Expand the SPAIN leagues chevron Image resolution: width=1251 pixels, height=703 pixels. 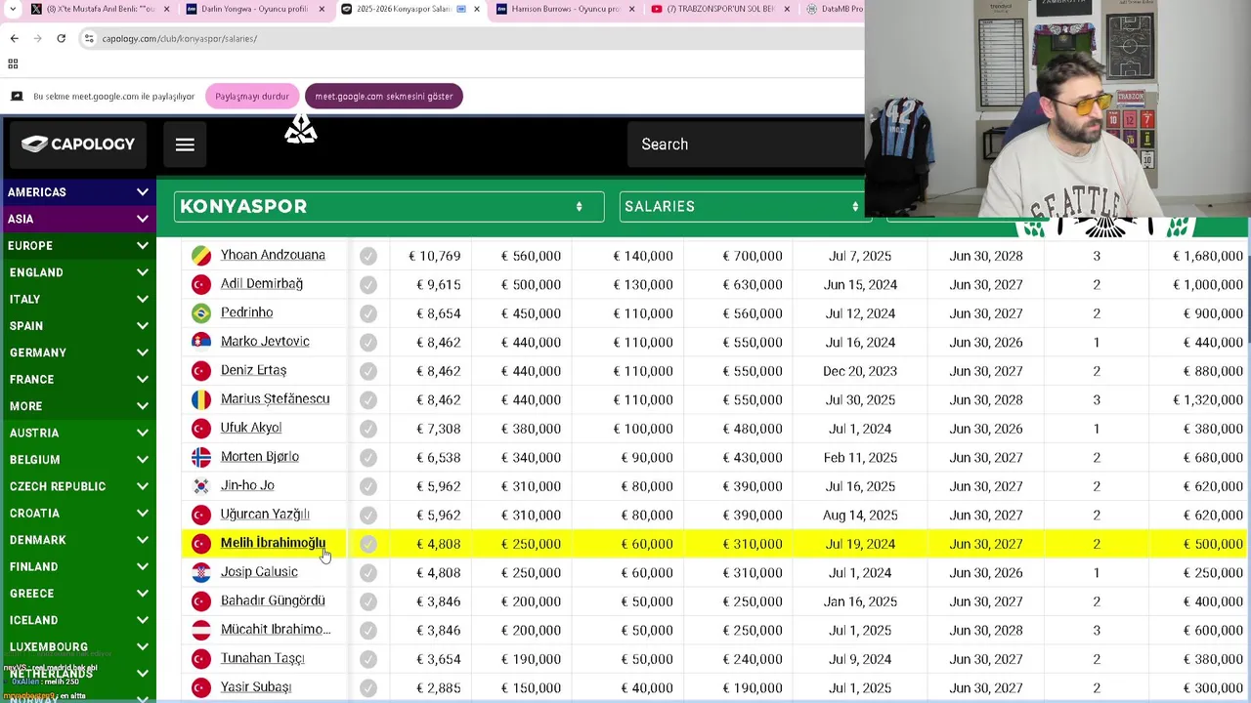tap(143, 326)
